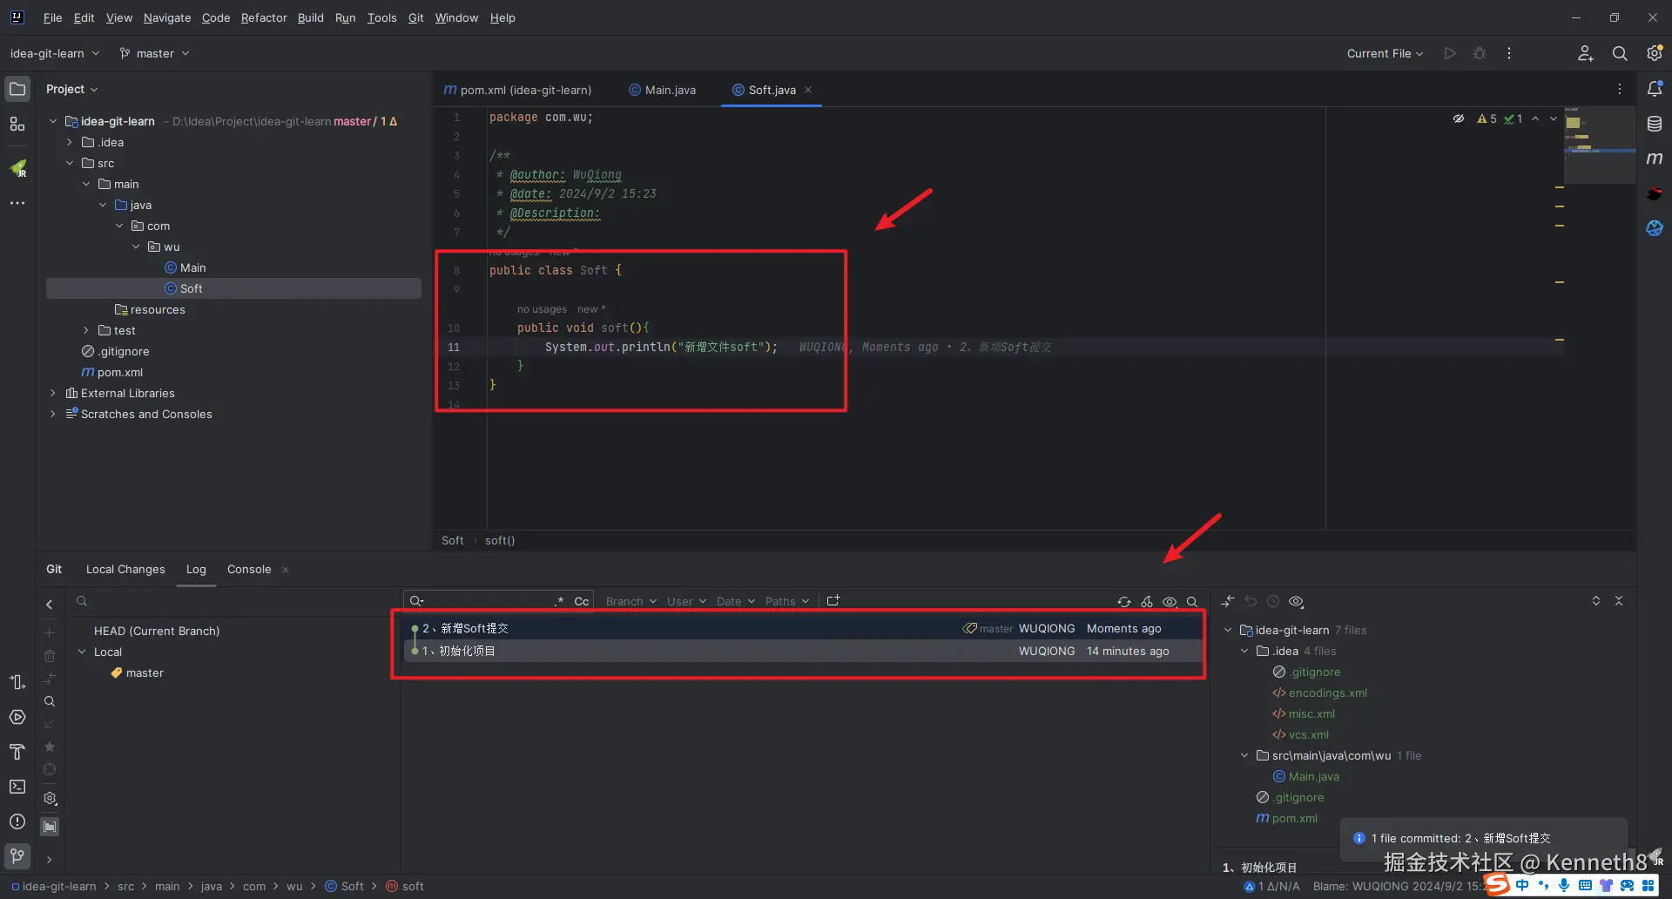Expand the .idea folder in Project tree
Screen dimensions: 1672x899
70,142
